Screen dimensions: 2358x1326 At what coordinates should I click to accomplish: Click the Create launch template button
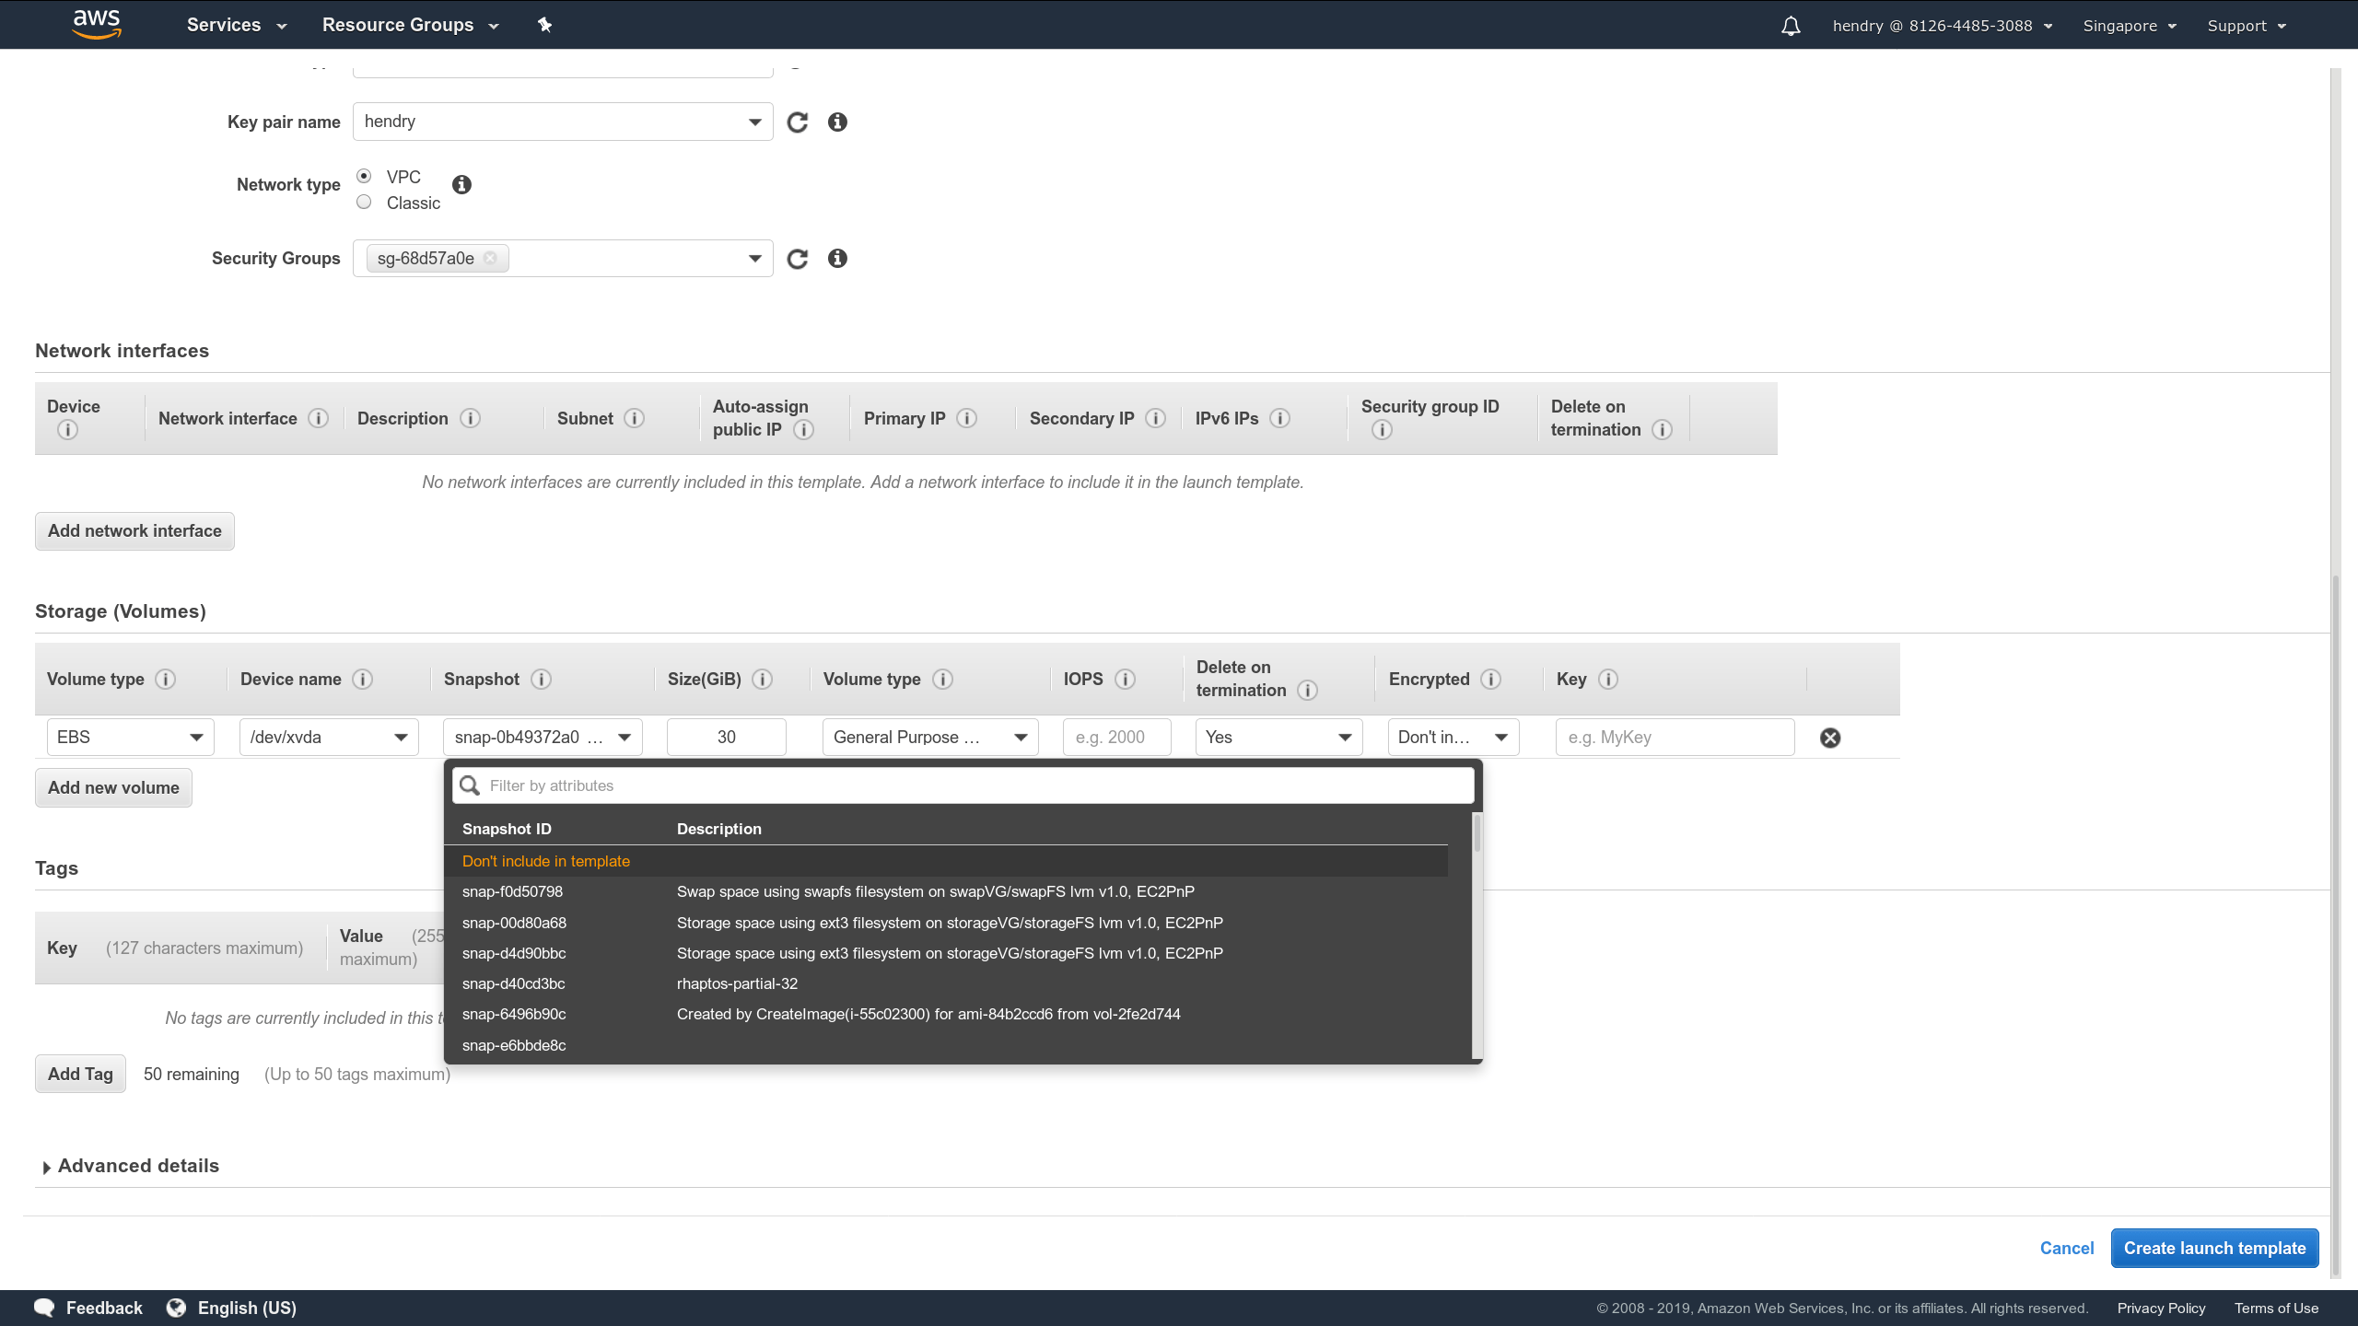(2214, 1248)
